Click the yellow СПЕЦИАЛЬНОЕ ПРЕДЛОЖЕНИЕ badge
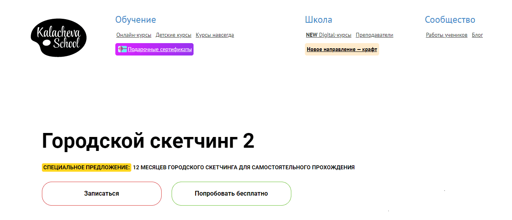 click(87, 168)
